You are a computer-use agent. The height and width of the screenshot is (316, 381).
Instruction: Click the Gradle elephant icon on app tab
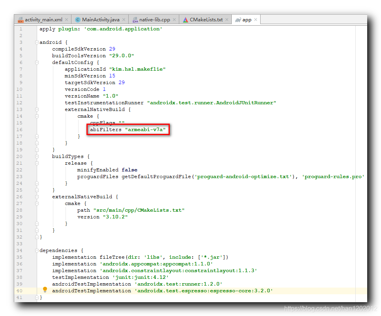[x=238, y=20]
